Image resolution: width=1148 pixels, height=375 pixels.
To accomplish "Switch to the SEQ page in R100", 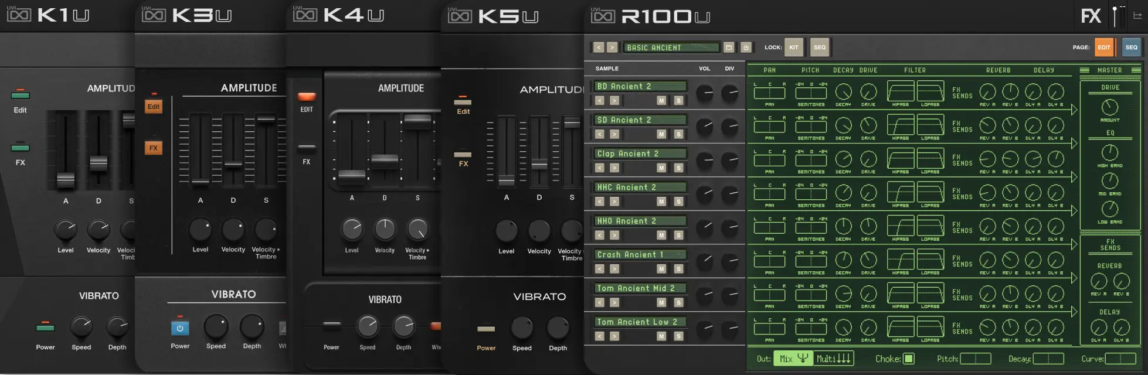I will point(1132,47).
